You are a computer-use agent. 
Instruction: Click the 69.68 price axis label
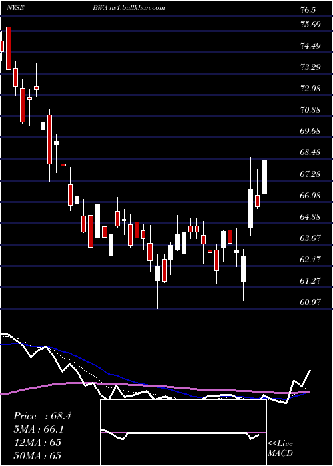coord(310,131)
